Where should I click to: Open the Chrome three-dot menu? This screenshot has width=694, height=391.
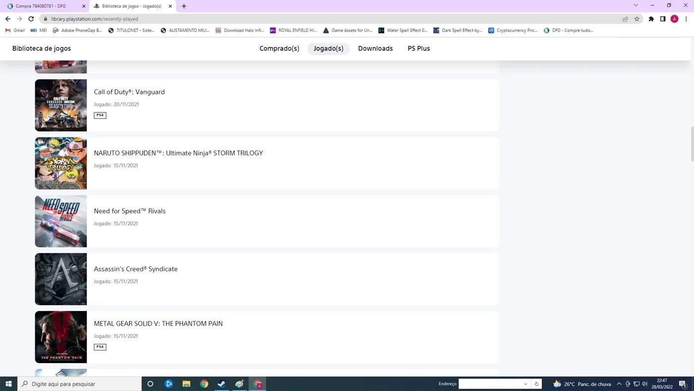point(686,19)
